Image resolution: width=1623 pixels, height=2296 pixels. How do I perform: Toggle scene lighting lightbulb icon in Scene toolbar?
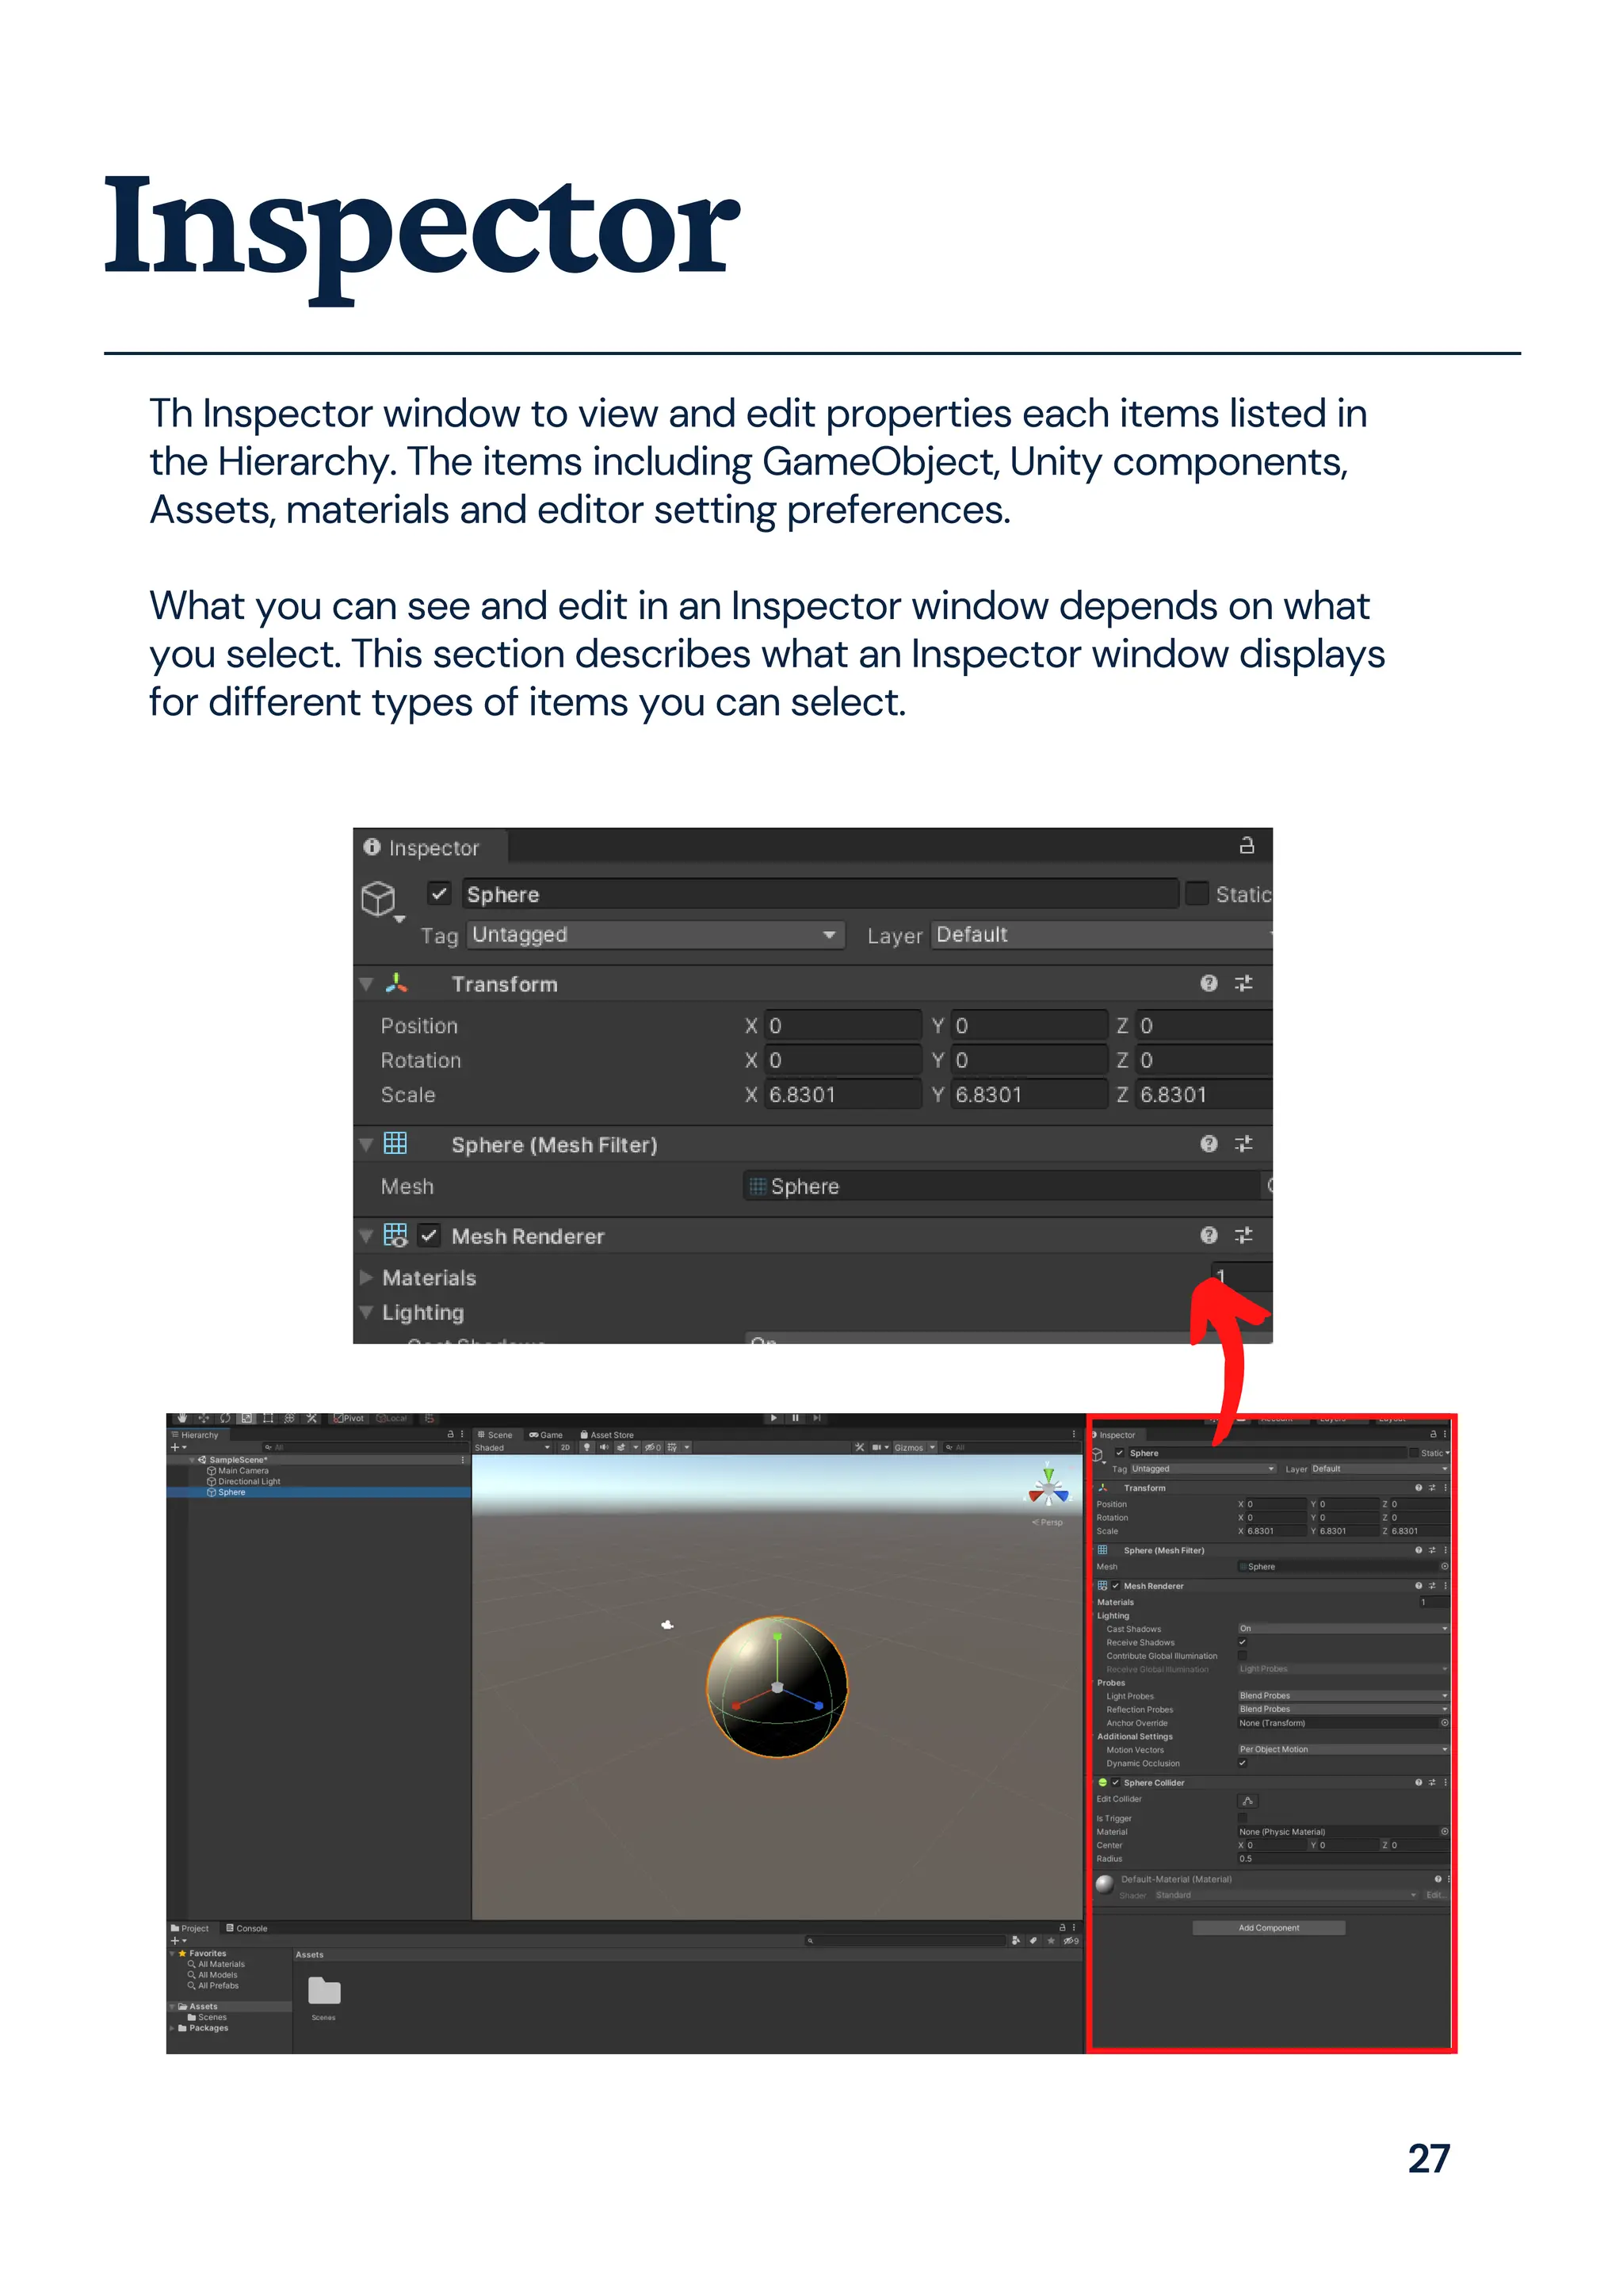587,1447
